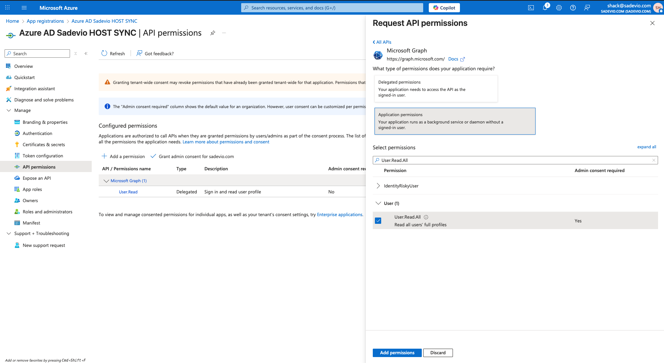Expand the IdentityRiskyUser permission group
The height and width of the screenshot is (363, 664).
point(378,186)
